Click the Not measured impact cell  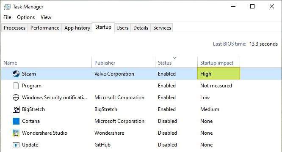pyautogui.click(x=216, y=86)
